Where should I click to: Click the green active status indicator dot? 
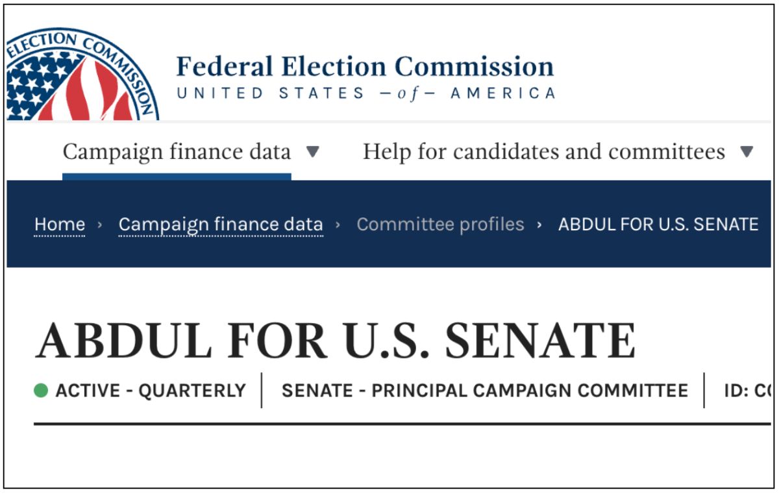[41, 390]
